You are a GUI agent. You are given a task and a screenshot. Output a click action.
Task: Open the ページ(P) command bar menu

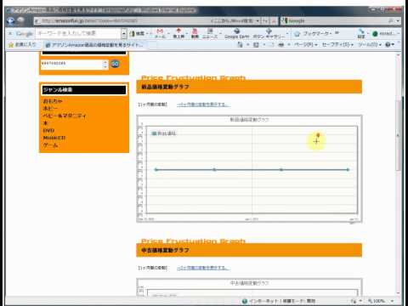(305, 45)
